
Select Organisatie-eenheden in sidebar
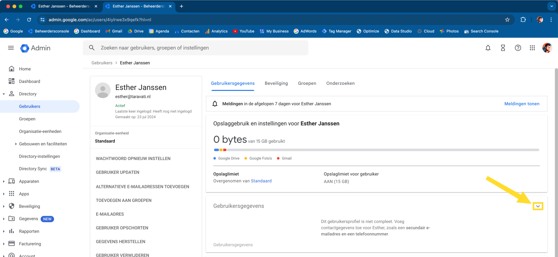(x=40, y=131)
